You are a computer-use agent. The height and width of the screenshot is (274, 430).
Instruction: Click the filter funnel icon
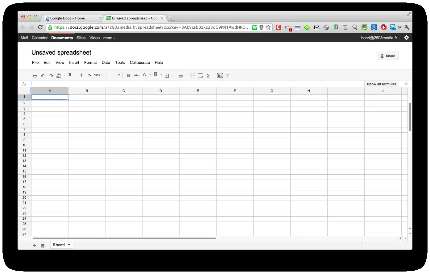pos(228,76)
